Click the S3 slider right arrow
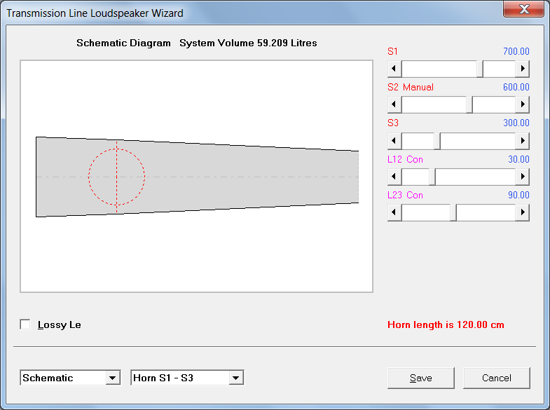Viewport: 550px width, 410px height. [522, 141]
